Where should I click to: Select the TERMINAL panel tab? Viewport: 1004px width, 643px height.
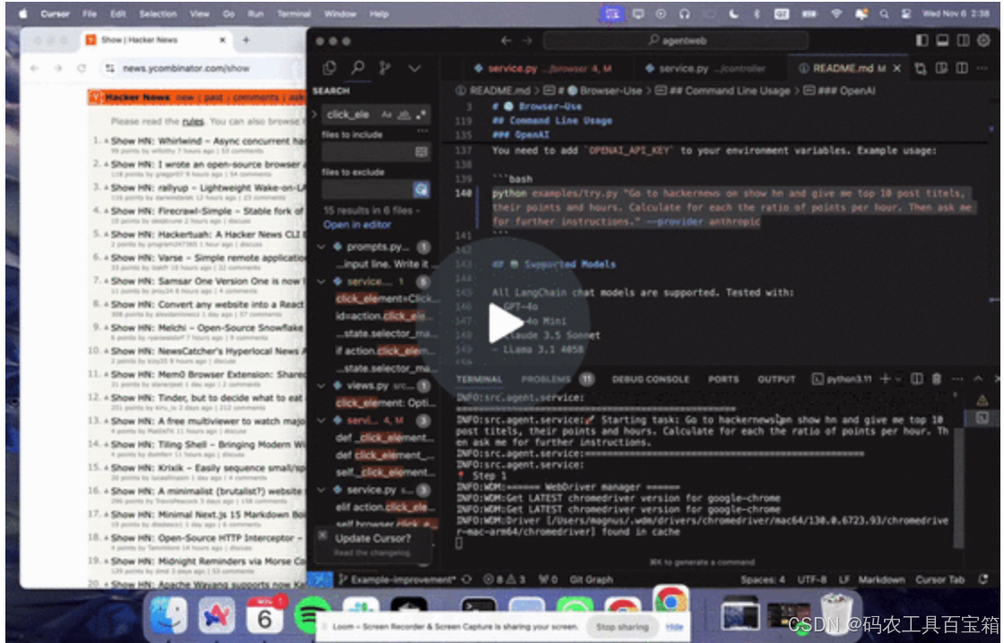pyautogui.click(x=479, y=380)
